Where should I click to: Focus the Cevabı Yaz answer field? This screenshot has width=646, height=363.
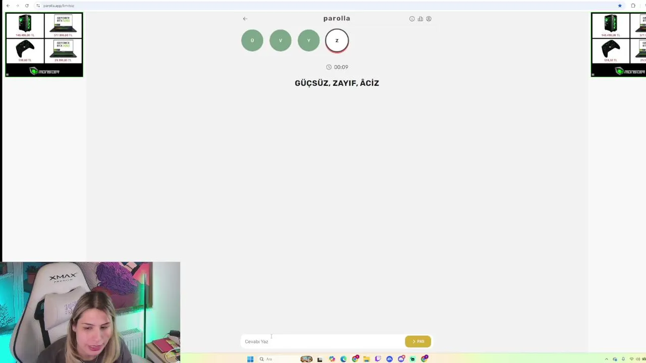[x=323, y=341]
